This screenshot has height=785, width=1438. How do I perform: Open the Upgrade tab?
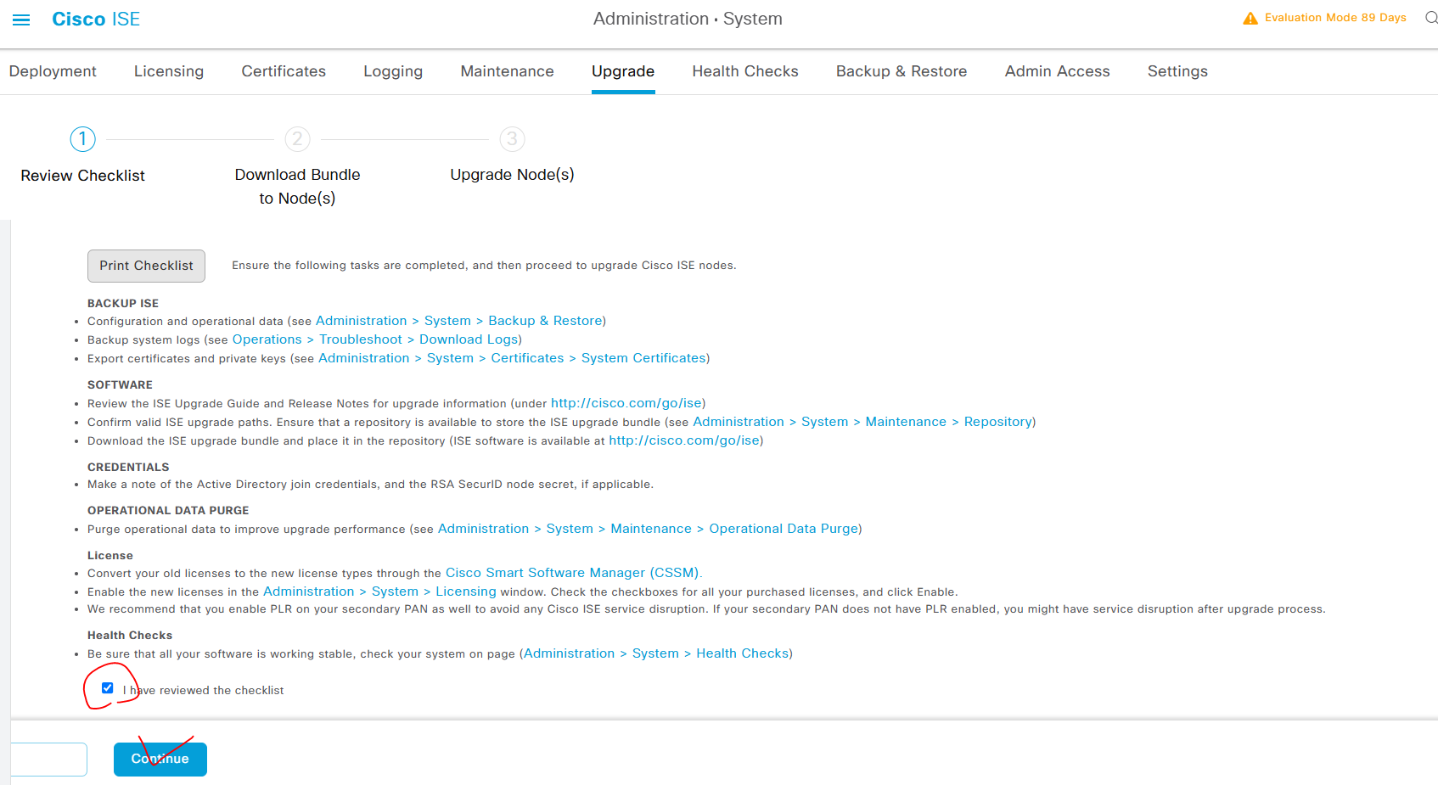tap(623, 71)
